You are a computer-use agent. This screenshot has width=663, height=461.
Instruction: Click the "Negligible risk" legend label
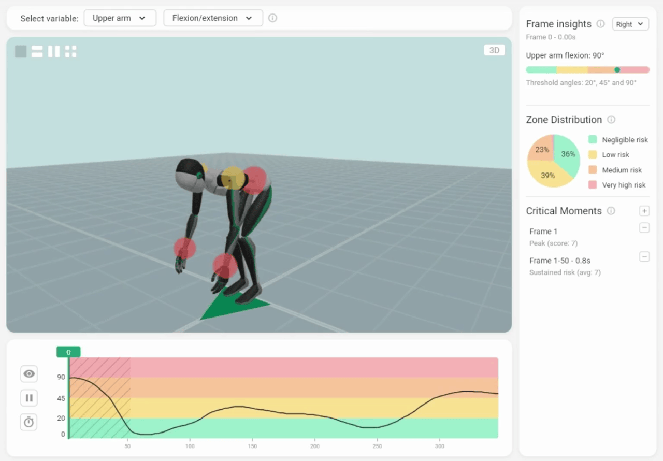pyautogui.click(x=625, y=140)
